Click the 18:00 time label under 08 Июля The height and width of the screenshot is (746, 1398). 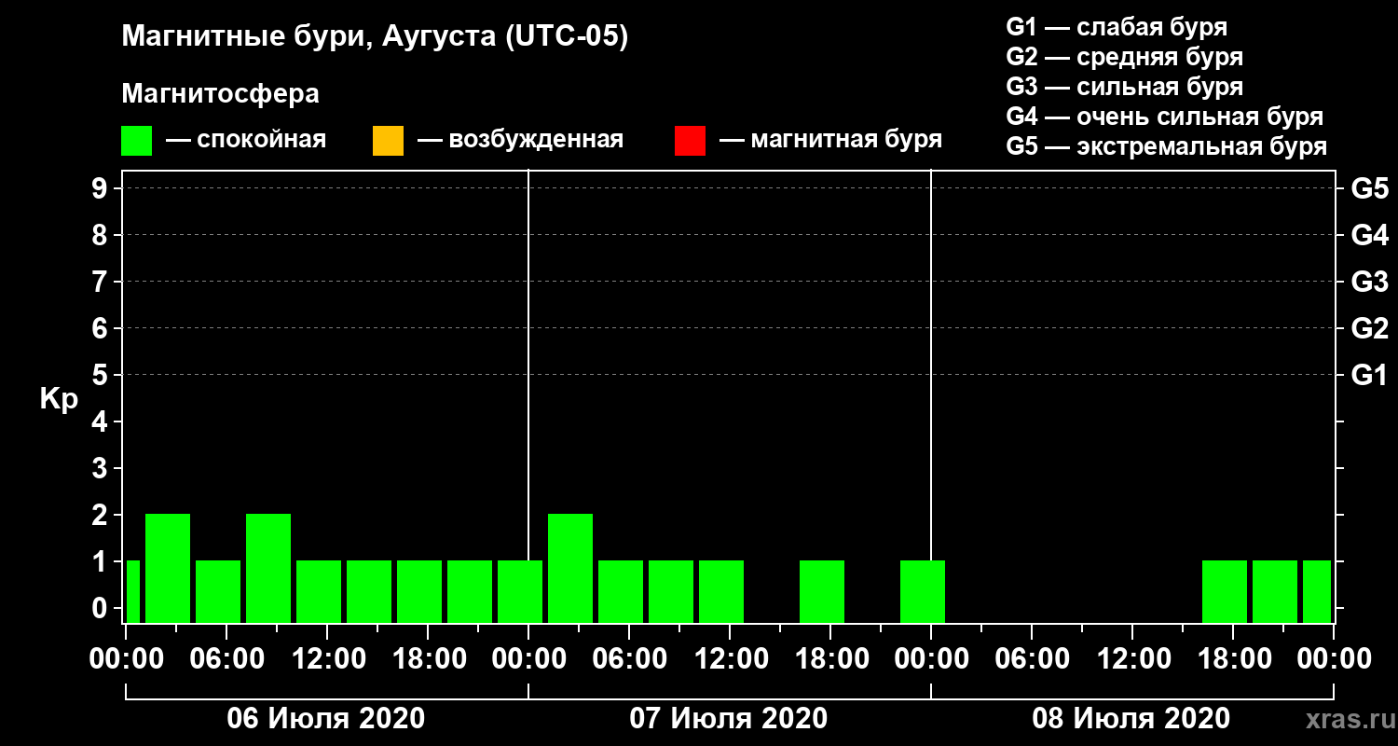tap(1233, 658)
